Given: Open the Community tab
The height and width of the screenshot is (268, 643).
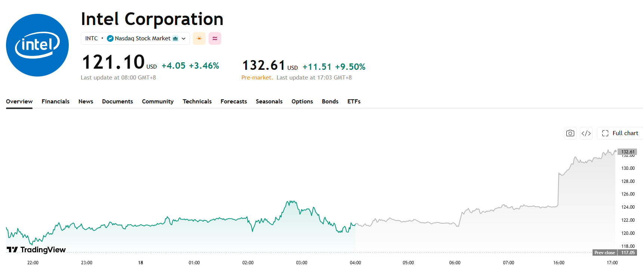Looking at the screenshot, I should point(158,102).
